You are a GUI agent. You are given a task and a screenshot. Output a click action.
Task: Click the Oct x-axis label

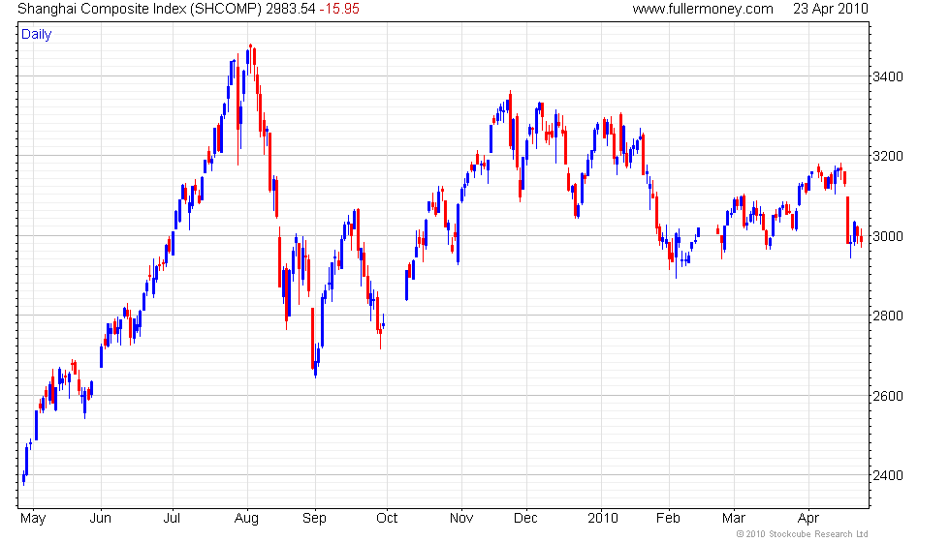[x=387, y=519]
